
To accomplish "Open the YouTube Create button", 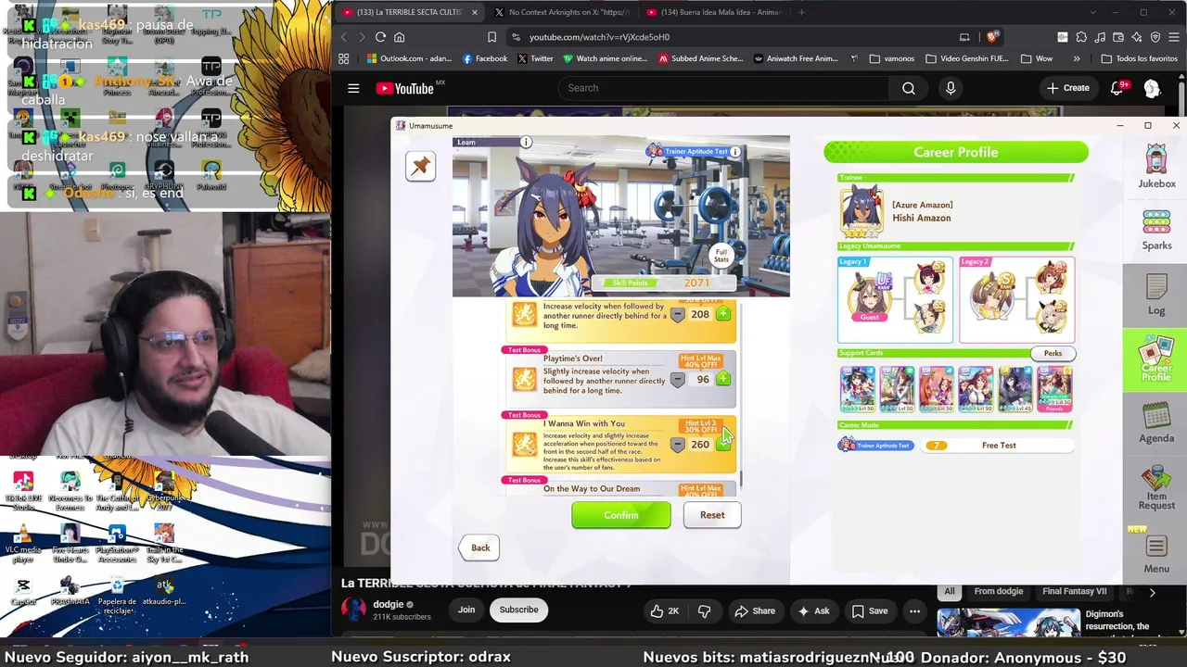I will point(1068,88).
